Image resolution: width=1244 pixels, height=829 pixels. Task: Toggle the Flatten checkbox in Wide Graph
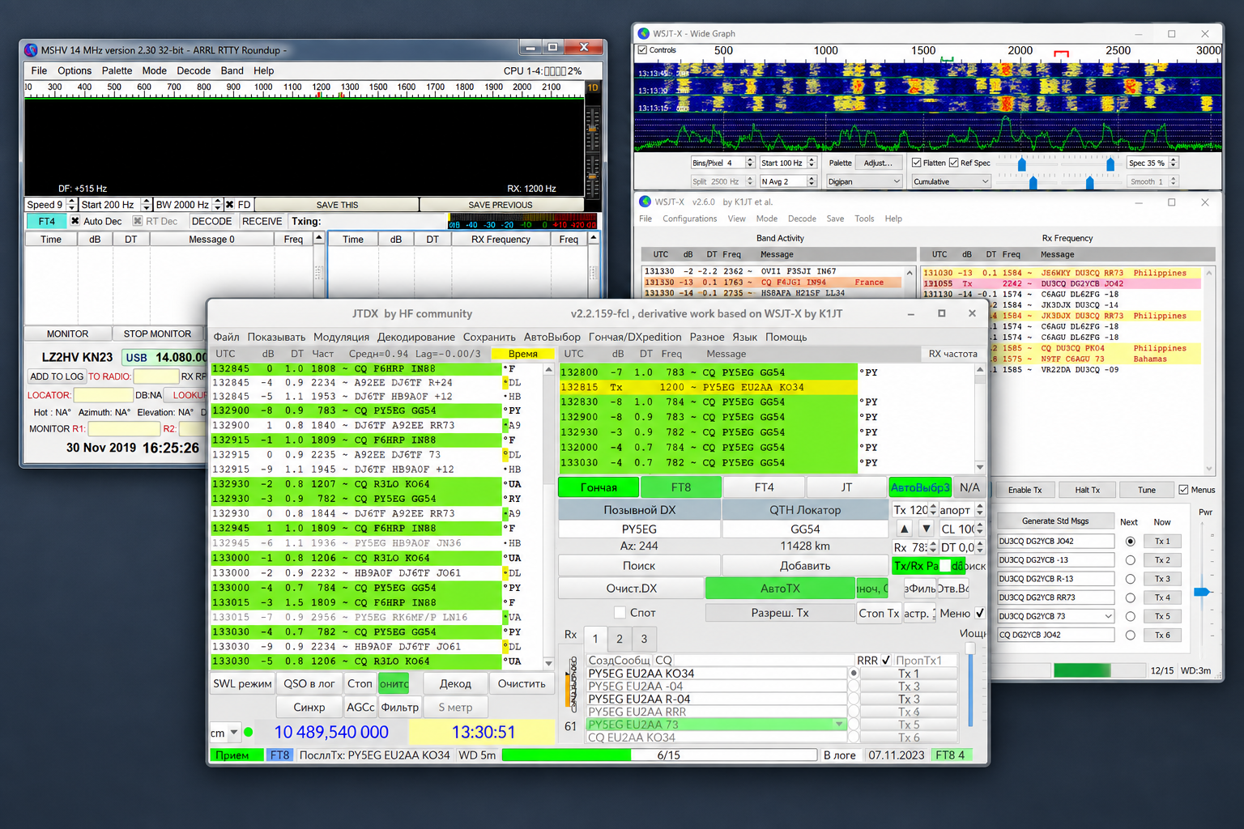pos(916,163)
